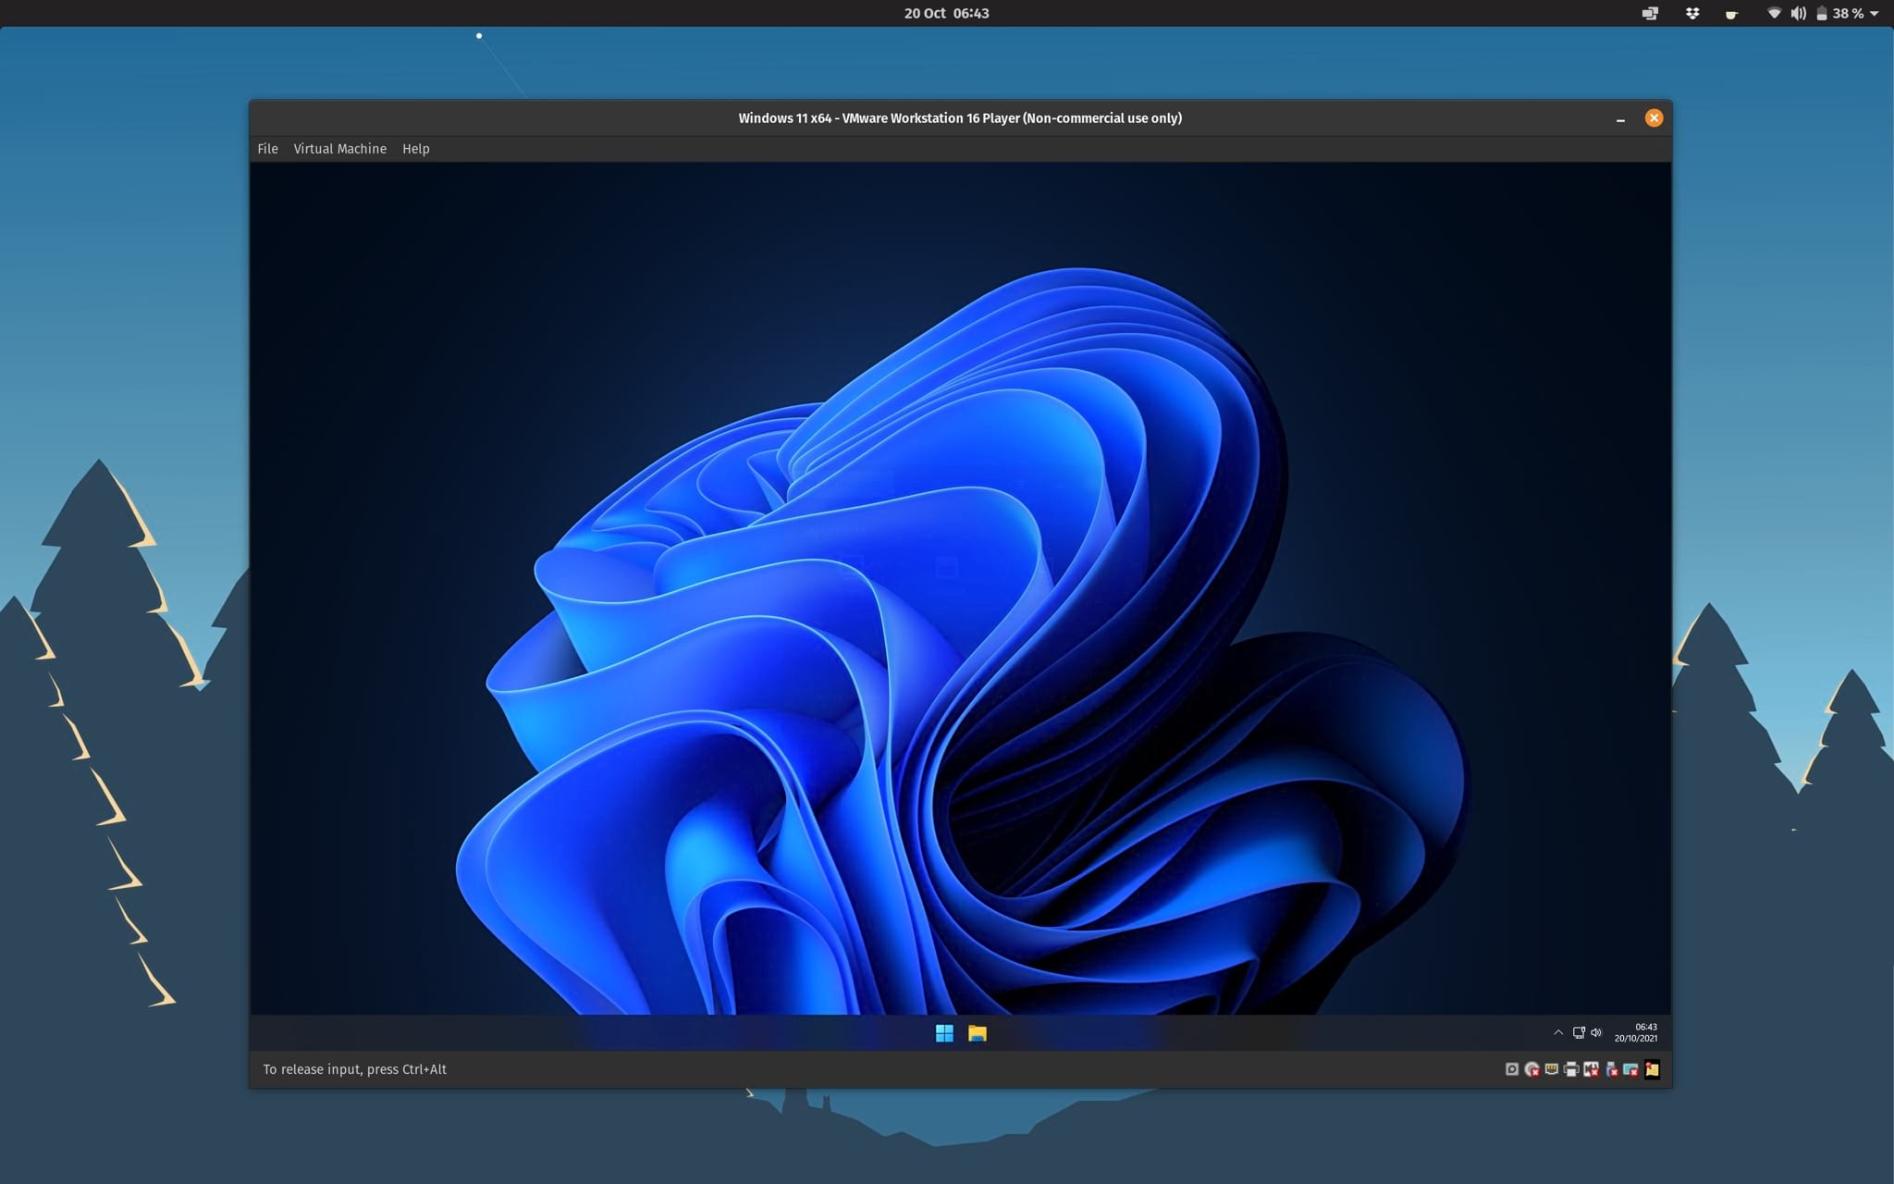
Task: Click the overlapping screens indicator in top bar
Action: click(1650, 13)
